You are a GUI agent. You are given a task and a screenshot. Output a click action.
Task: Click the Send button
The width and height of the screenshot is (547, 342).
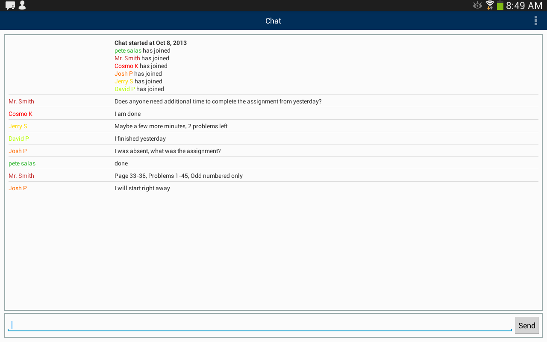pos(527,325)
